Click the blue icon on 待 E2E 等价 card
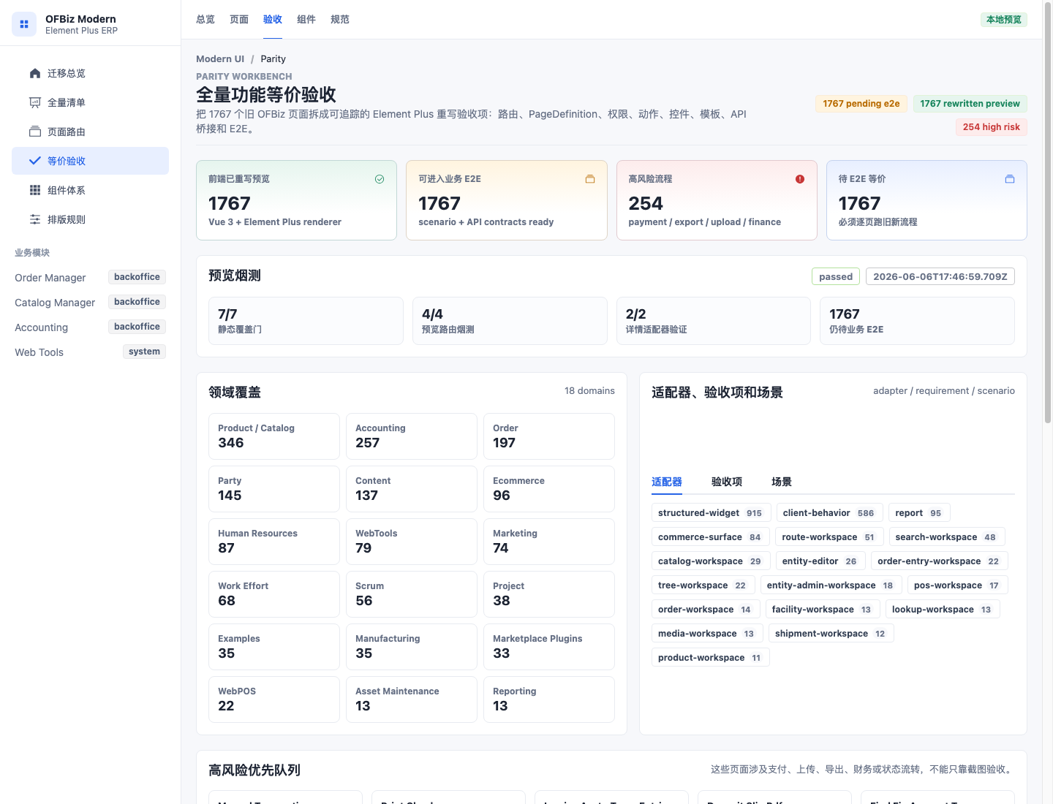Image resolution: width=1053 pixels, height=804 pixels. [x=1010, y=179]
